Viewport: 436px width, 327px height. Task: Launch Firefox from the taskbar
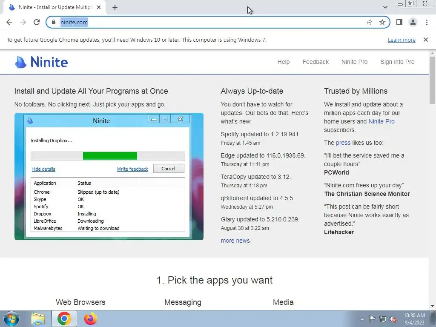90,318
